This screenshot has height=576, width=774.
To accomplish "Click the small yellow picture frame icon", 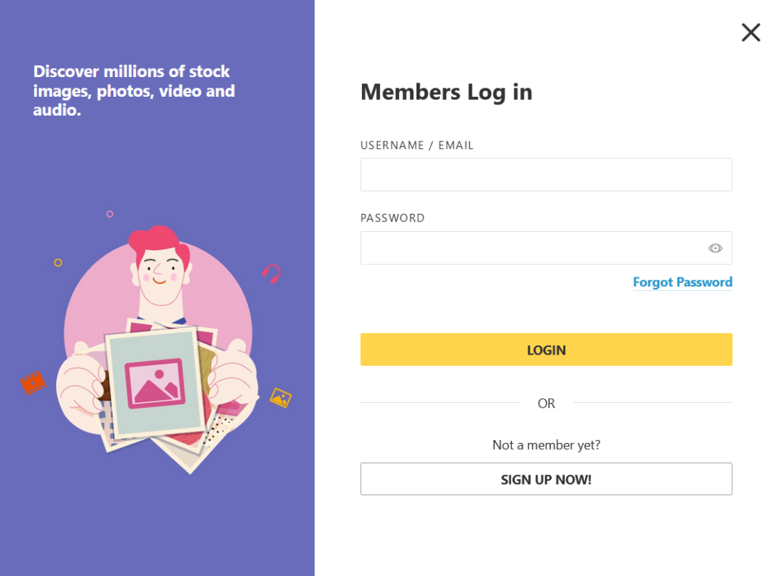I will click(x=280, y=397).
